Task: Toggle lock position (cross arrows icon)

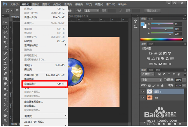Action: (158, 85)
